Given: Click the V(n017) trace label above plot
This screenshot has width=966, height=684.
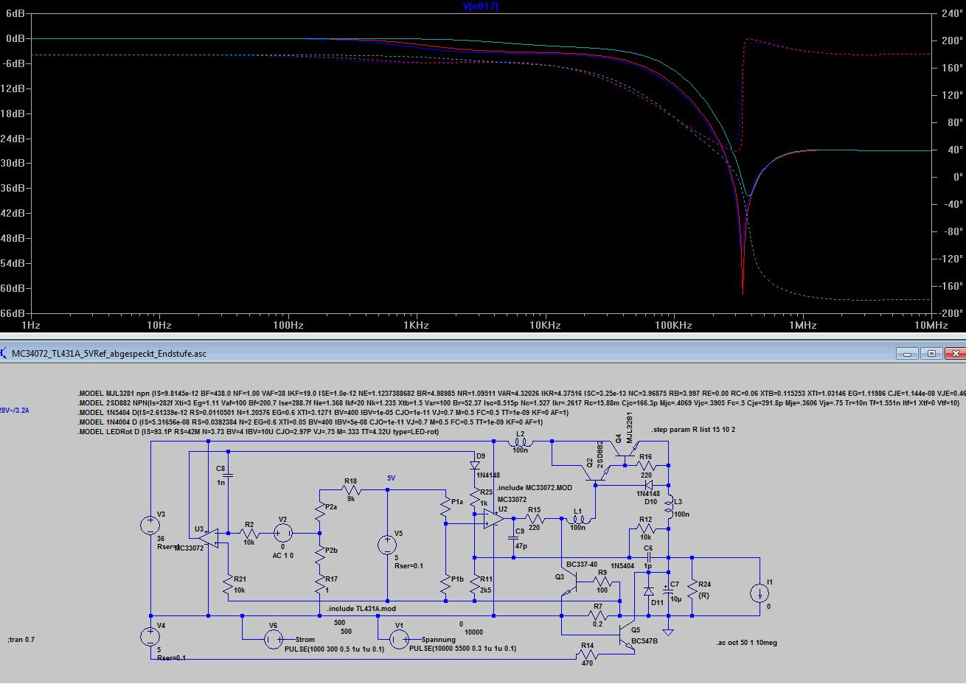Looking at the screenshot, I should [x=480, y=6].
